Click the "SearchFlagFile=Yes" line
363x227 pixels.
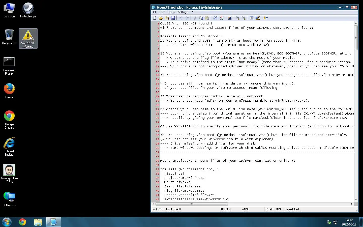pos(182,186)
